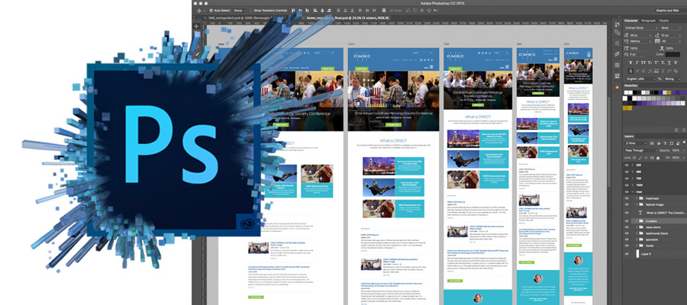Hide the 320 layer group
Image resolution: width=687 pixels, height=305 pixels.
click(627, 165)
